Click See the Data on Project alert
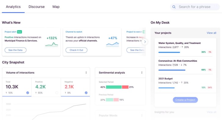Viewport: 222px width, 120px height. click(16, 50)
